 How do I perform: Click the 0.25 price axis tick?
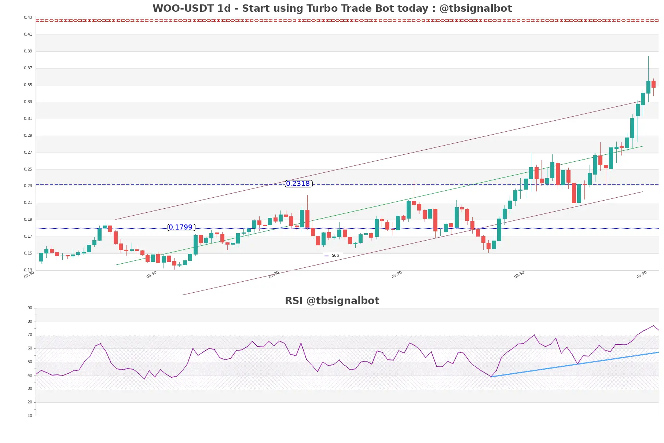click(28, 169)
